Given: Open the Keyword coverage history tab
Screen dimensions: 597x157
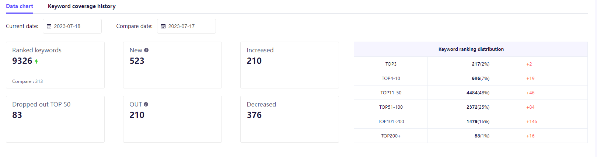Looking at the screenshot, I should pos(82,6).
